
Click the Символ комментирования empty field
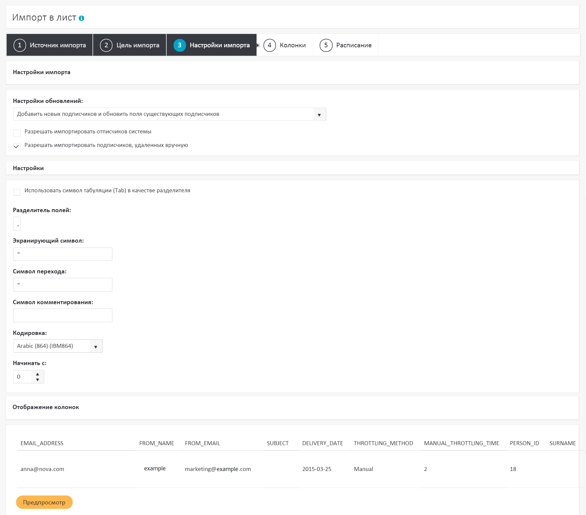63,315
